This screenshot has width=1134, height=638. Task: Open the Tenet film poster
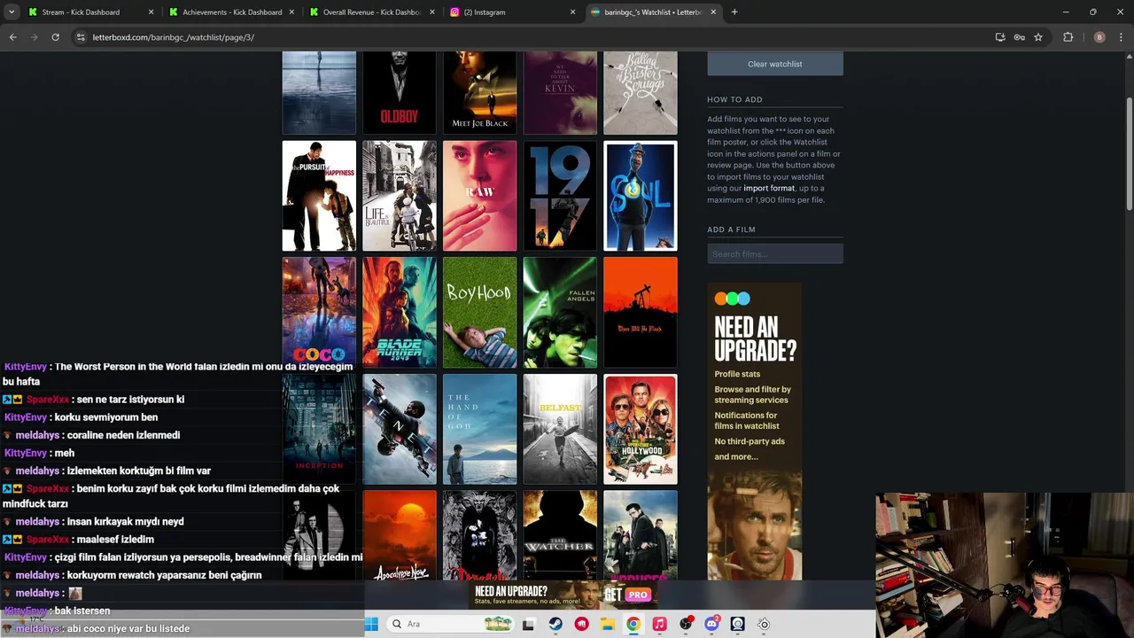click(399, 429)
